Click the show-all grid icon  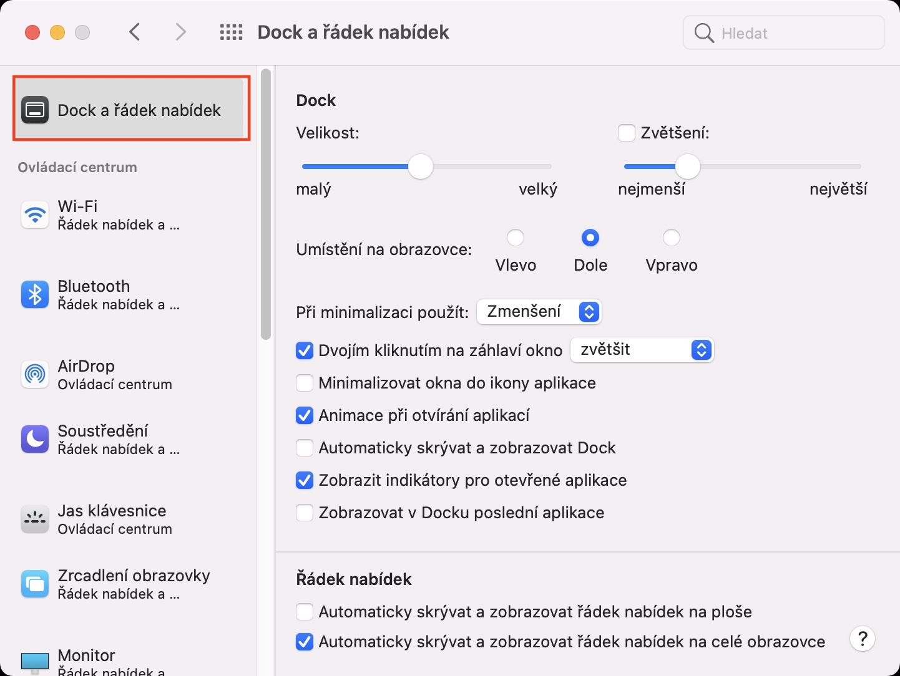pyautogui.click(x=231, y=32)
